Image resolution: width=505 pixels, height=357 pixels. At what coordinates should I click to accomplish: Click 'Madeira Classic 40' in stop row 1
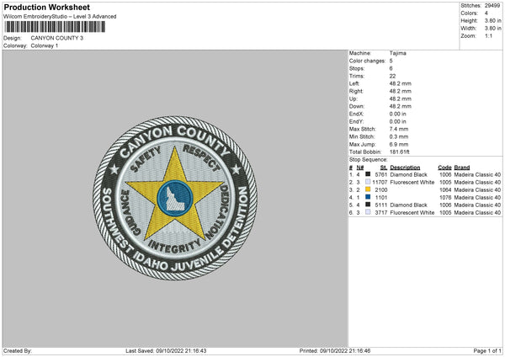[477, 174]
